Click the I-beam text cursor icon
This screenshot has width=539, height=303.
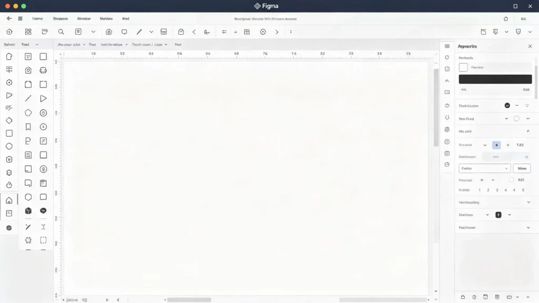click(43, 227)
